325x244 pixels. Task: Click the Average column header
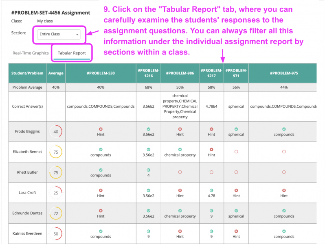click(x=56, y=73)
